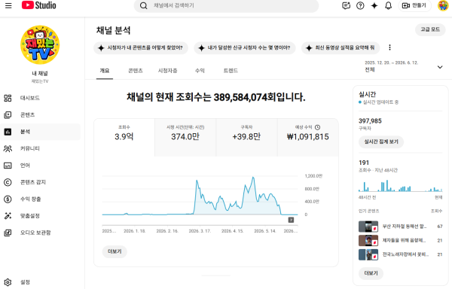452x289 pixels.
Task: Open 커뮤니티 in the sidebar
Action: 41,148
